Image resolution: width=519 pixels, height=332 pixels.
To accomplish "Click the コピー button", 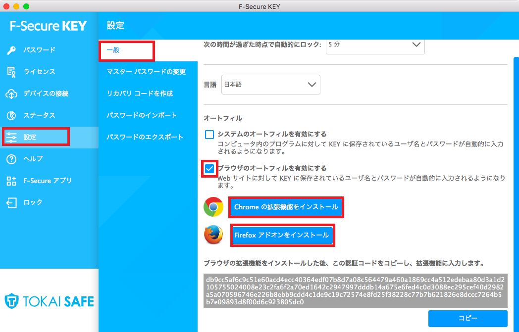I will coord(467,318).
